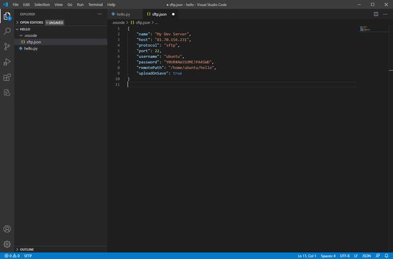Click the errors count icon in status bar
The image size is (393, 259).
[x=7, y=256]
